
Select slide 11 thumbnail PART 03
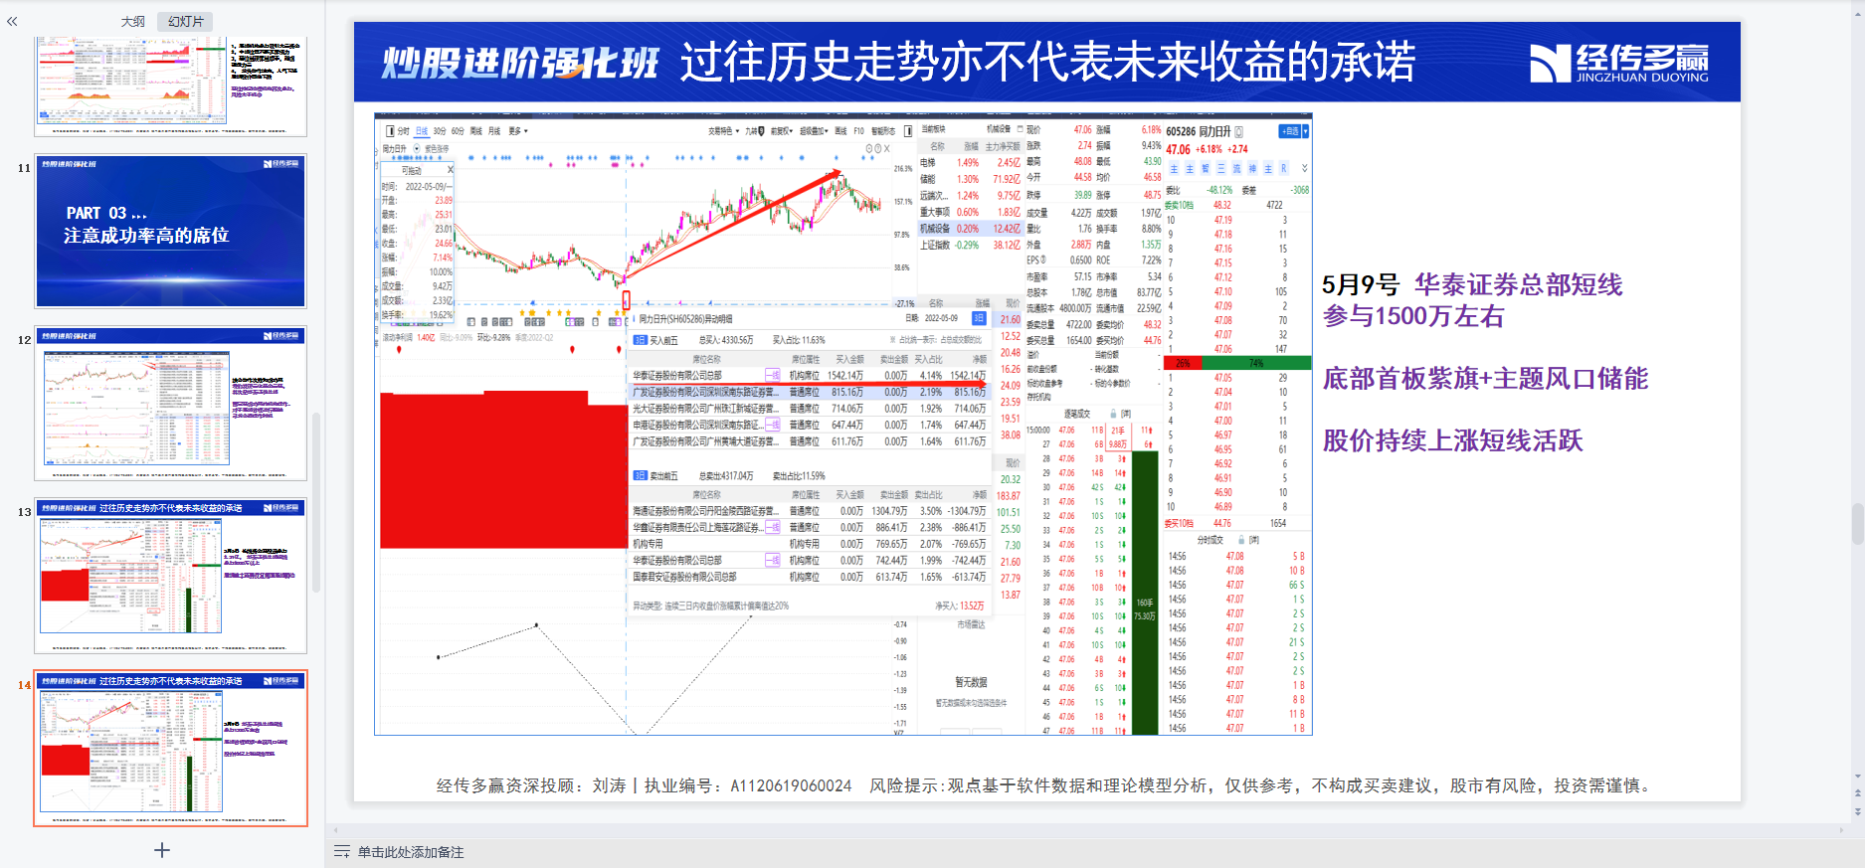pos(171,231)
